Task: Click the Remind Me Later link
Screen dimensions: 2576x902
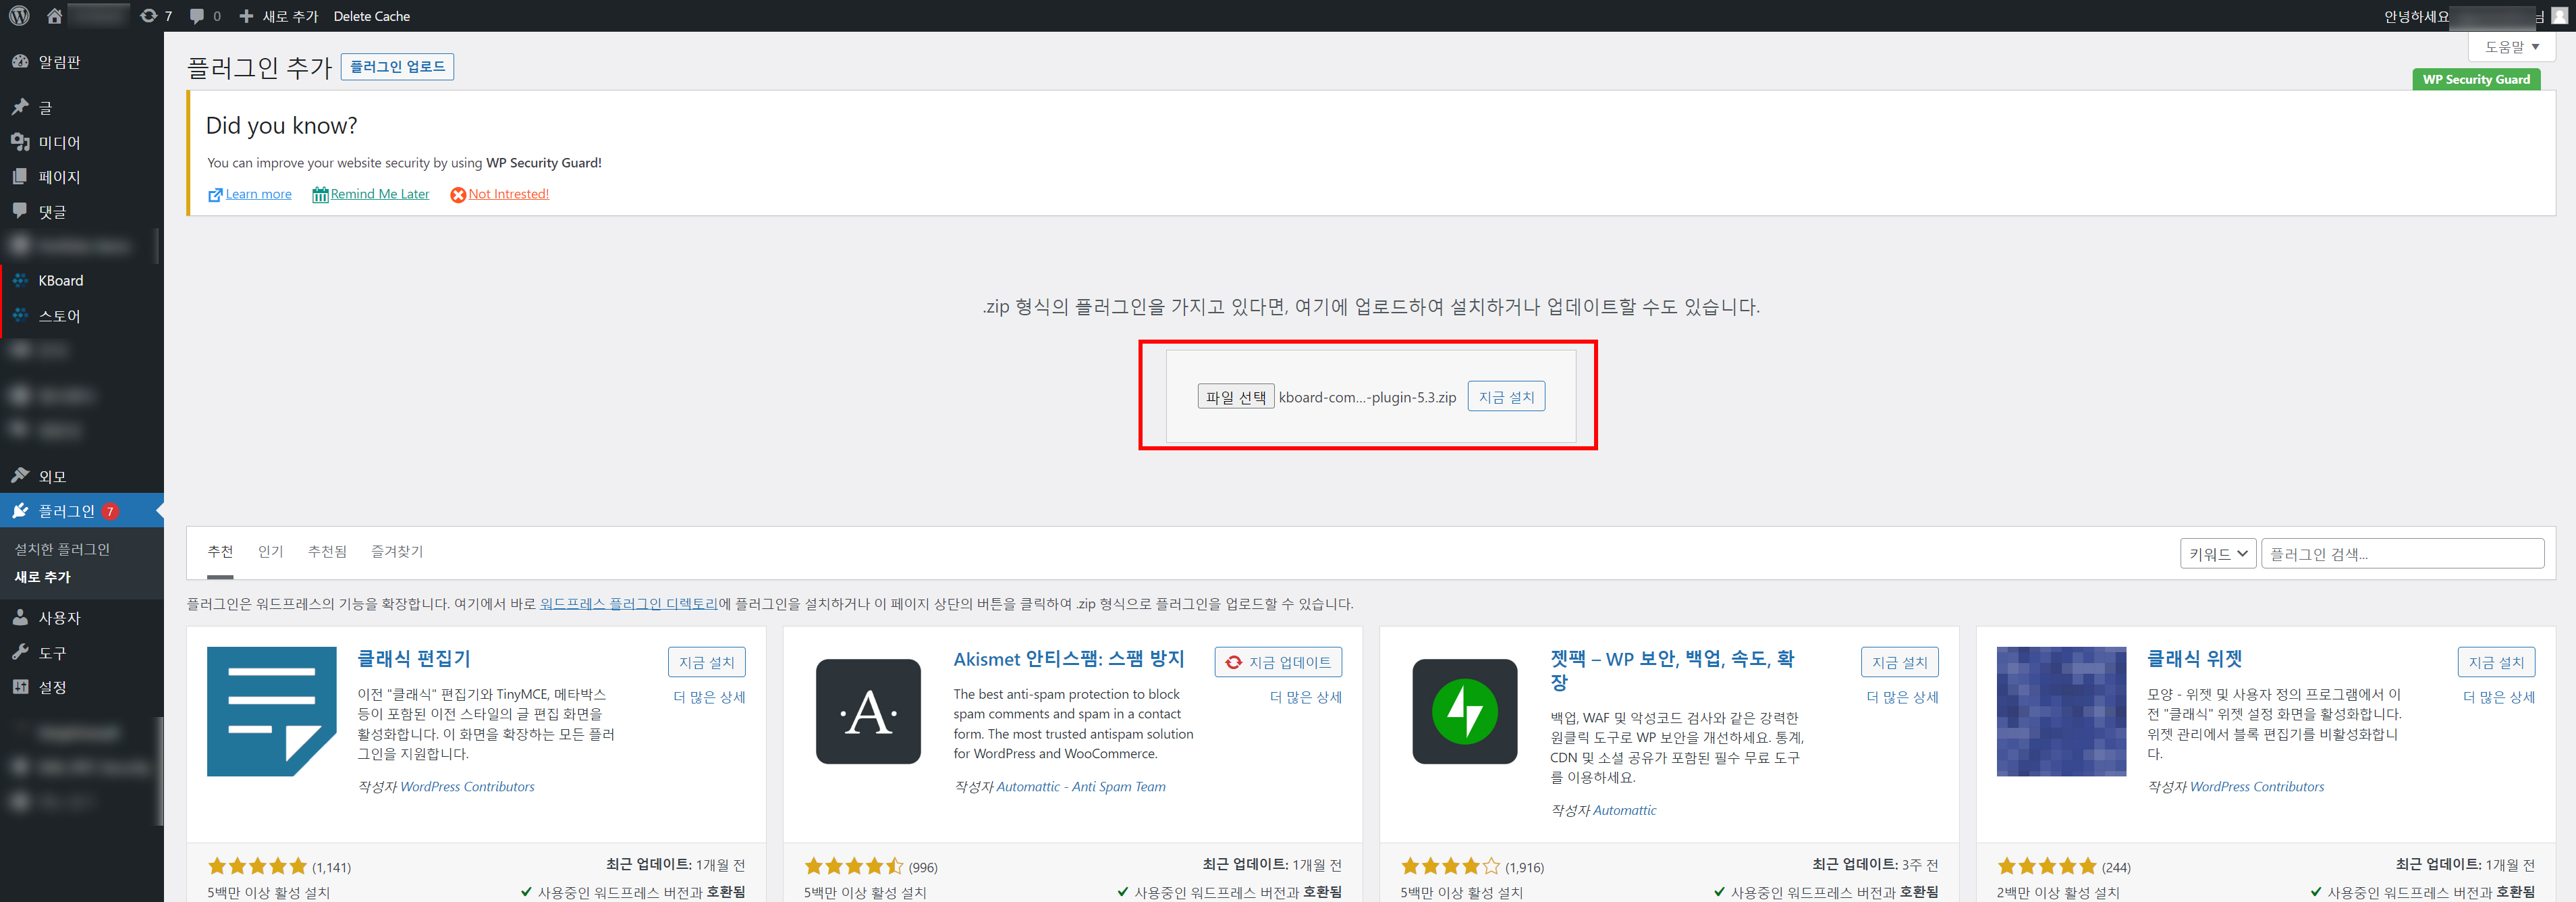Action: pyautogui.click(x=379, y=194)
